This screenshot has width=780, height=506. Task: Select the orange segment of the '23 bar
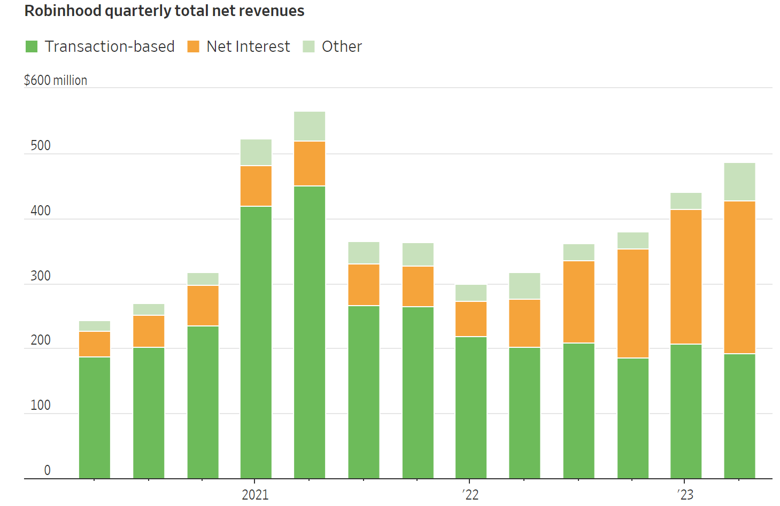tap(686, 277)
